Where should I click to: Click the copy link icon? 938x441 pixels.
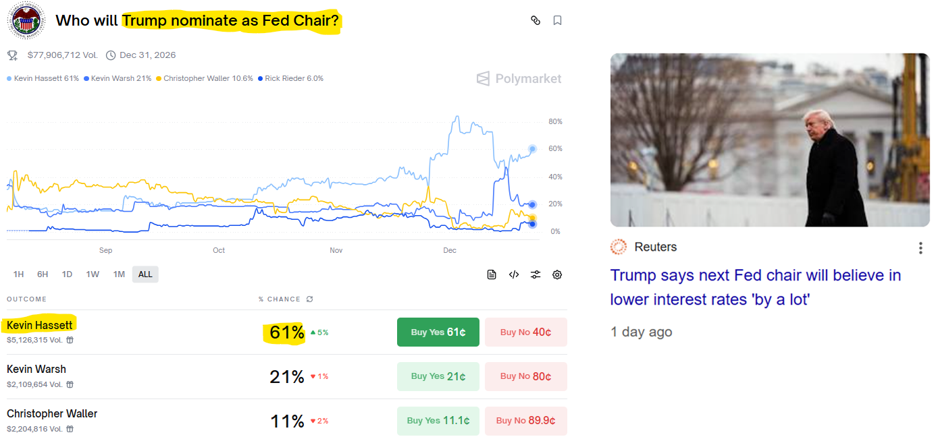[x=536, y=20]
